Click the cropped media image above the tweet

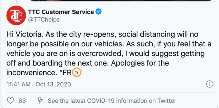pos(121,1)
